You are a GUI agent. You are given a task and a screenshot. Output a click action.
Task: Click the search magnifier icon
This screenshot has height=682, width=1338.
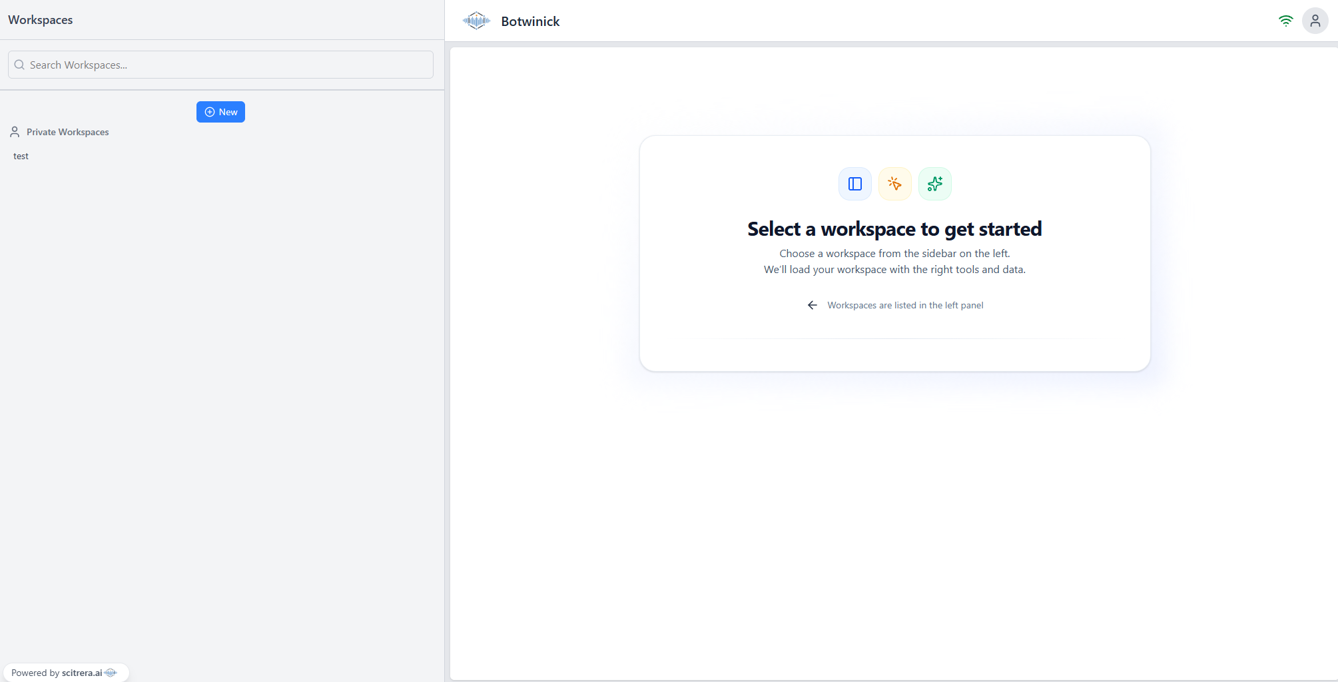click(19, 65)
